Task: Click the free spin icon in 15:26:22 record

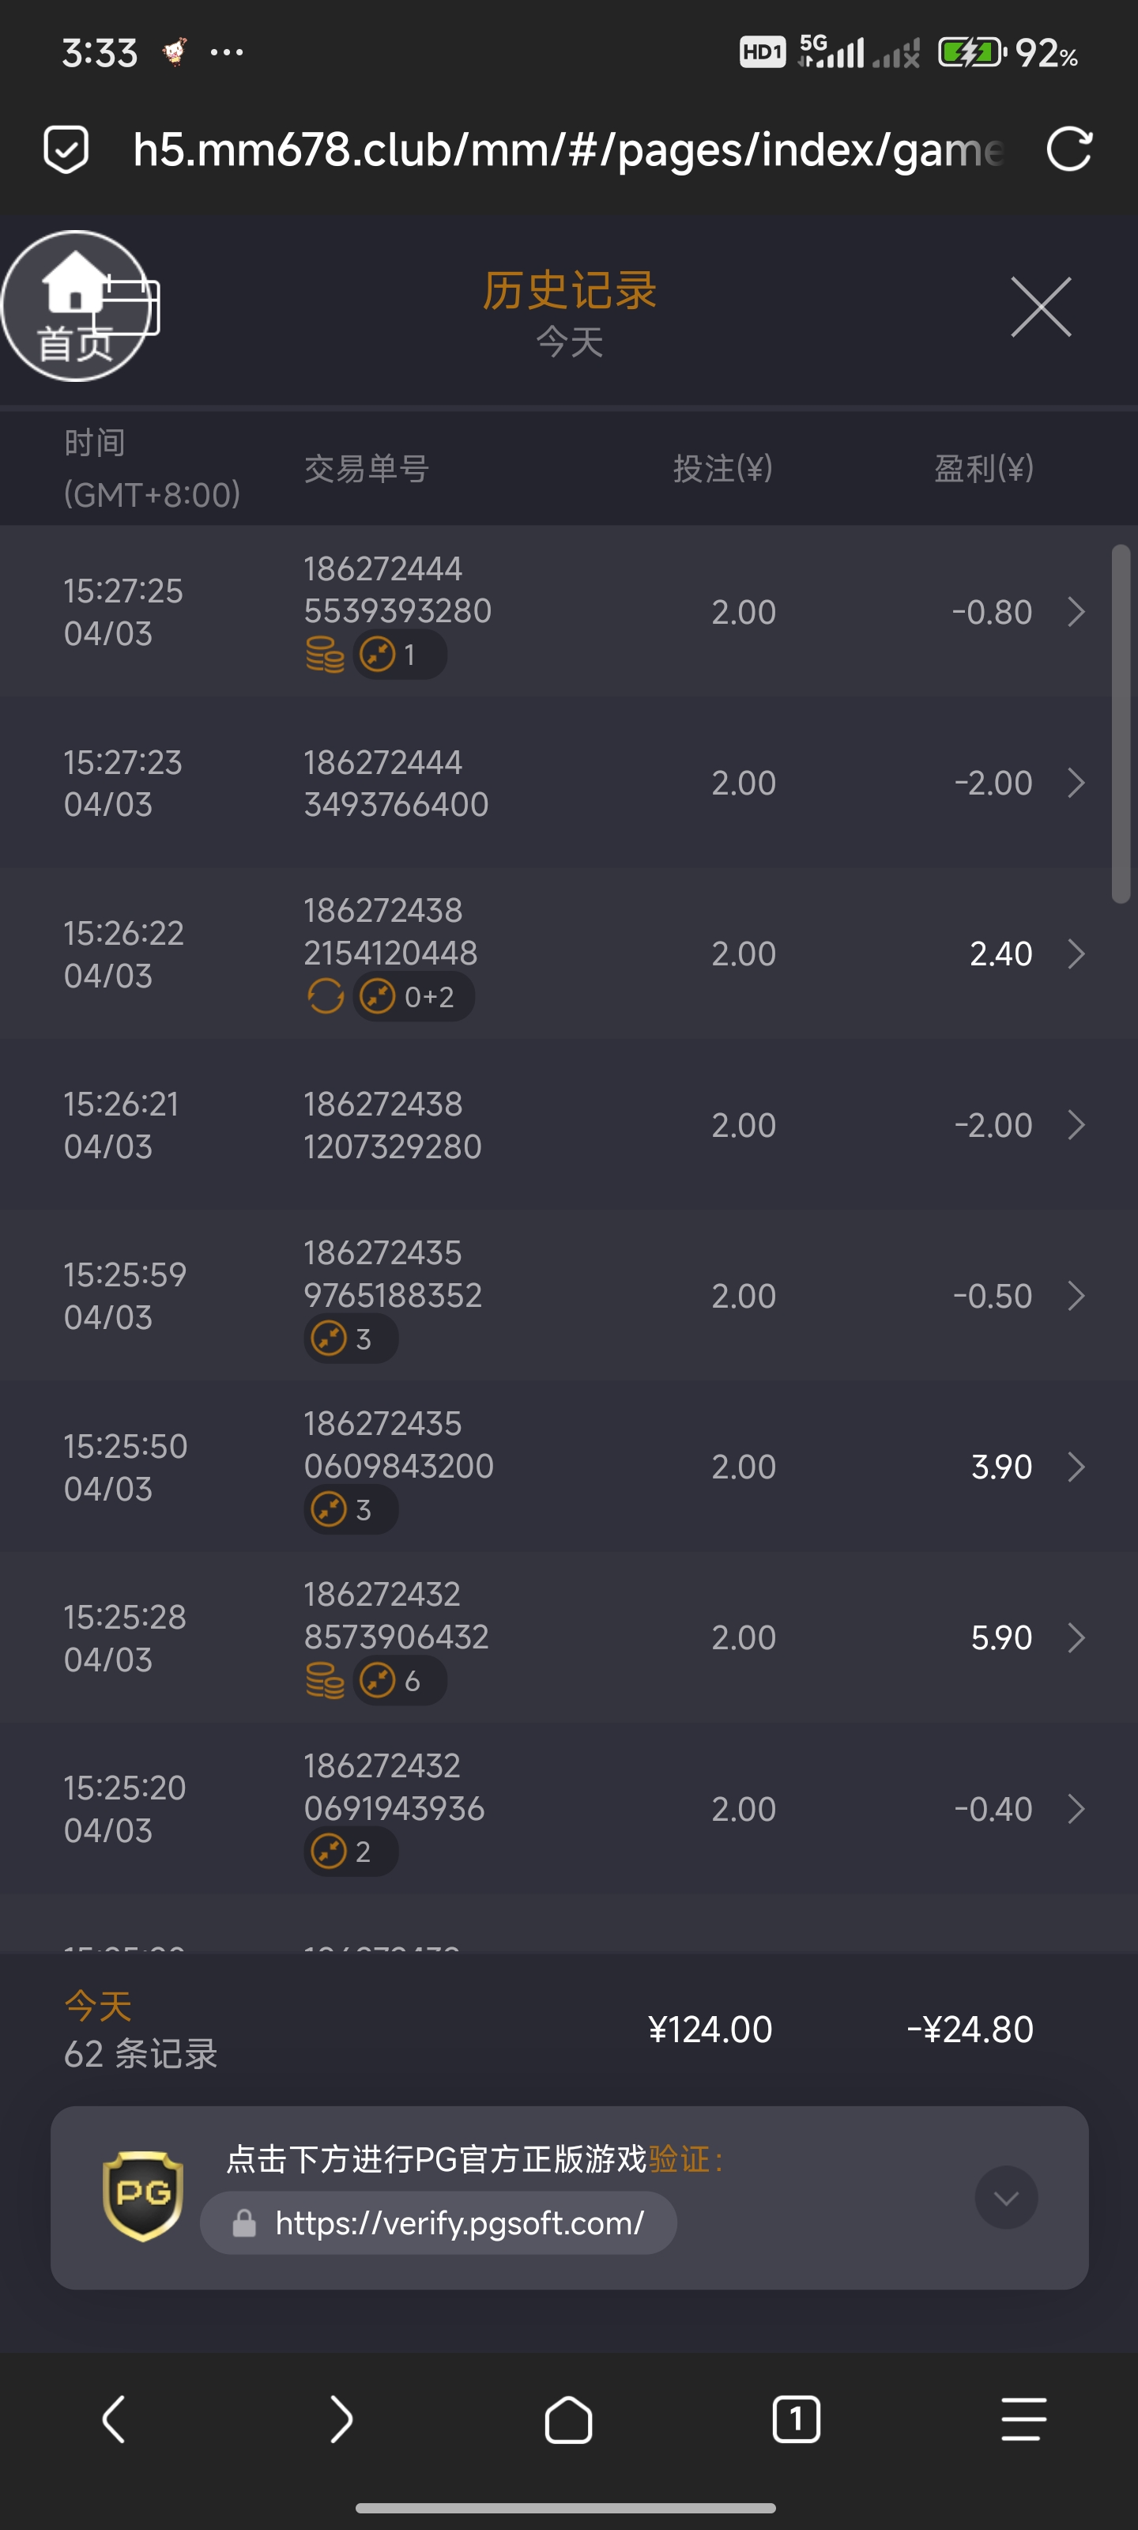Action: 325,996
